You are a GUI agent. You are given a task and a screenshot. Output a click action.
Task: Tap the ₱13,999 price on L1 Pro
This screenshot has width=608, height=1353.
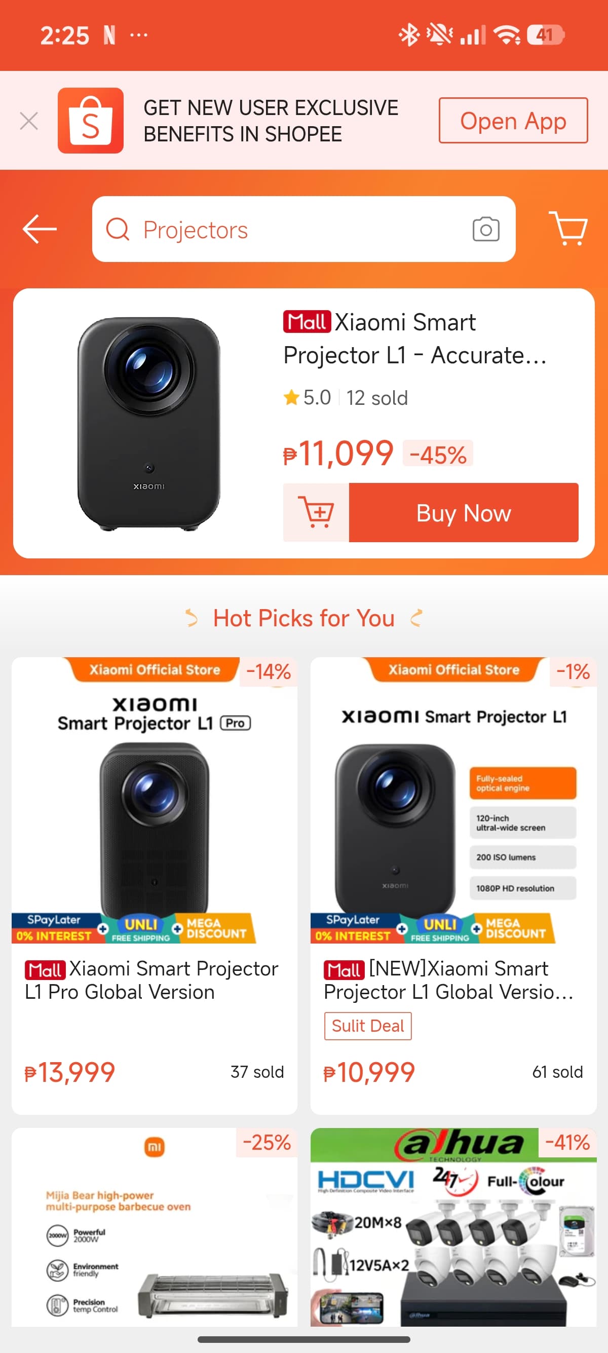[x=70, y=1071]
